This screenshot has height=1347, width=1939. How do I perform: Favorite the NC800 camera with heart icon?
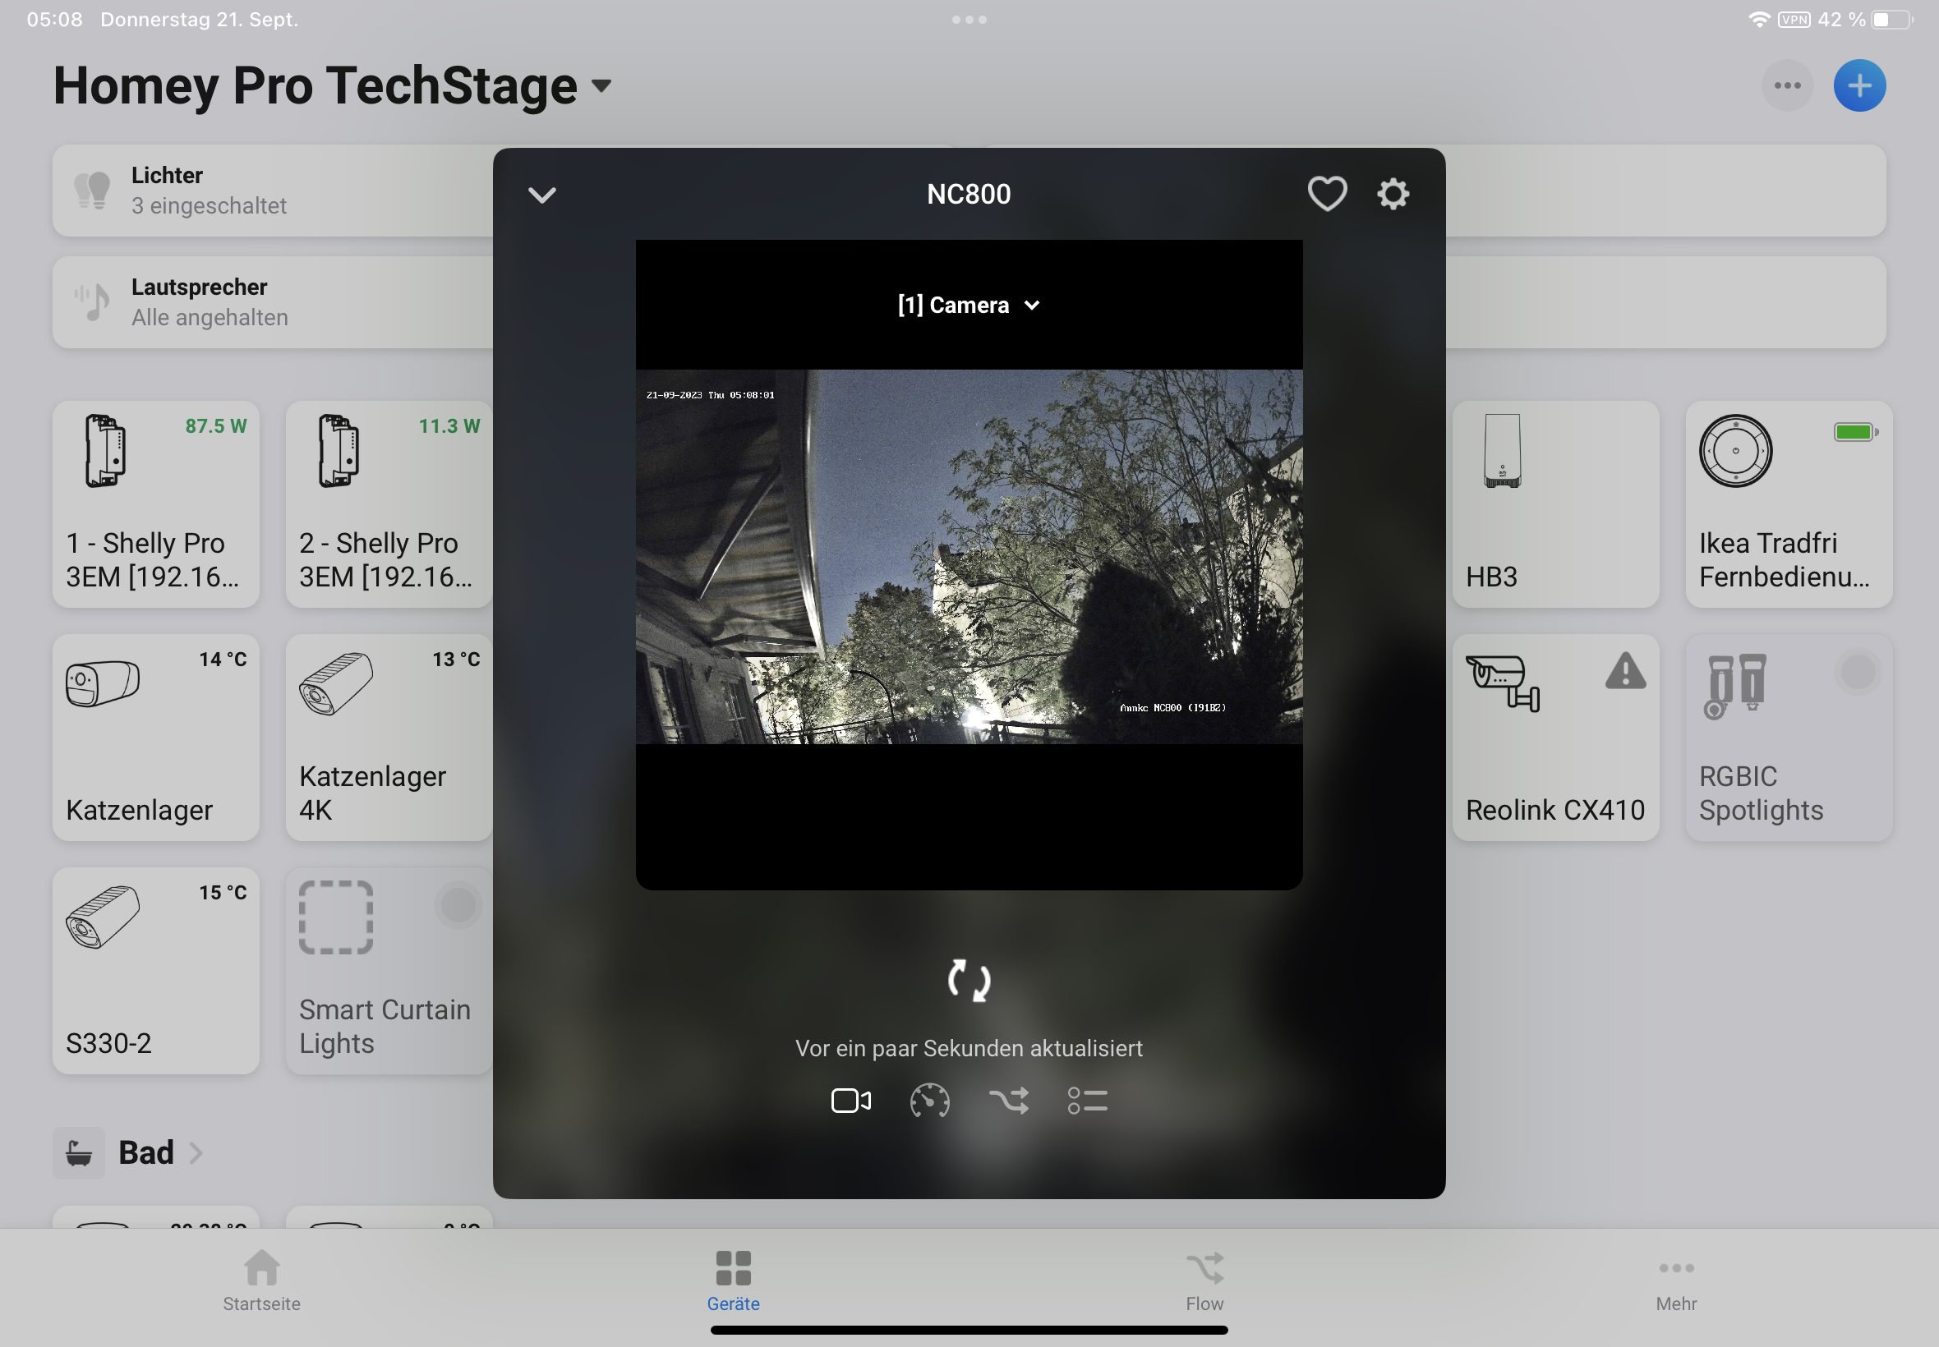(x=1326, y=194)
